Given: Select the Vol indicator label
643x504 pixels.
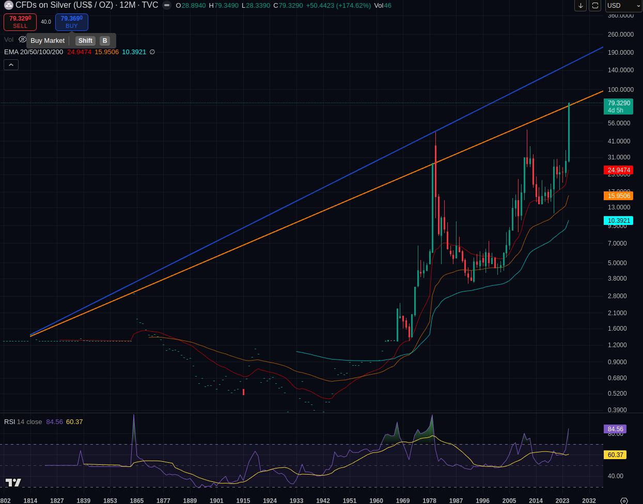Looking at the screenshot, I should (9, 40).
